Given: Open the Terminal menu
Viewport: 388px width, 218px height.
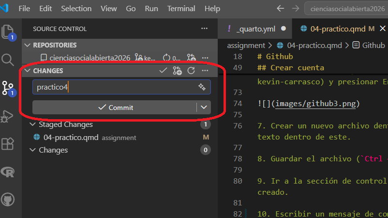Looking at the screenshot, I should coord(181,9).
